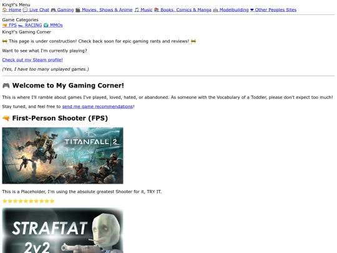This screenshot has height=253, width=337.
Task: Go to the Home menu link
Action: (x=12, y=10)
